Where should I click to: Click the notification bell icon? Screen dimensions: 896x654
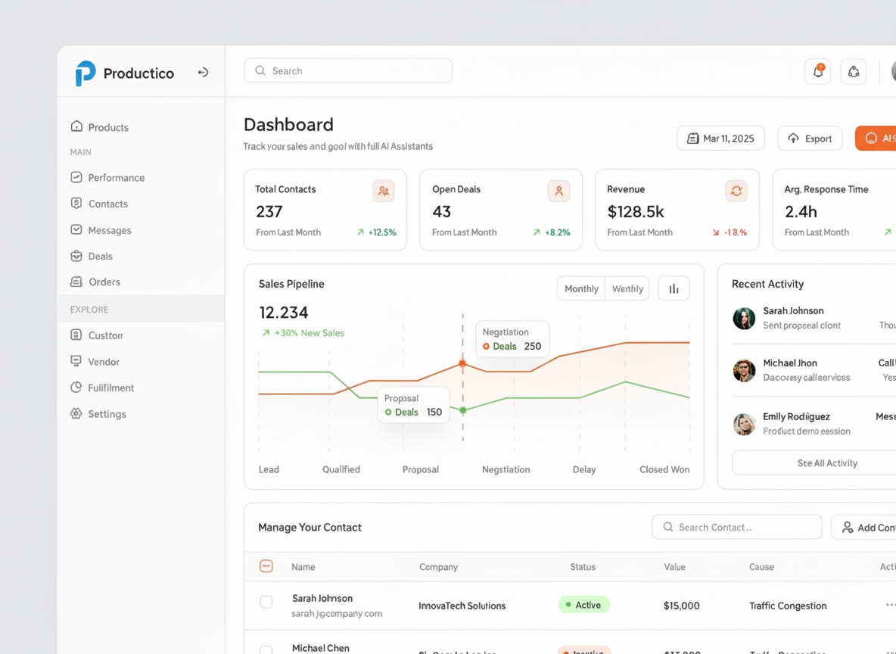818,72
